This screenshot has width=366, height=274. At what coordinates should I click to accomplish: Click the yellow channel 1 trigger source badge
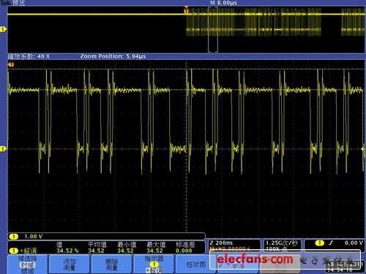(319, 243)
